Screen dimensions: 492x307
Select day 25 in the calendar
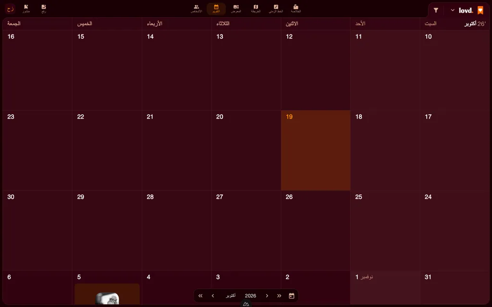(x=385, y=231)
